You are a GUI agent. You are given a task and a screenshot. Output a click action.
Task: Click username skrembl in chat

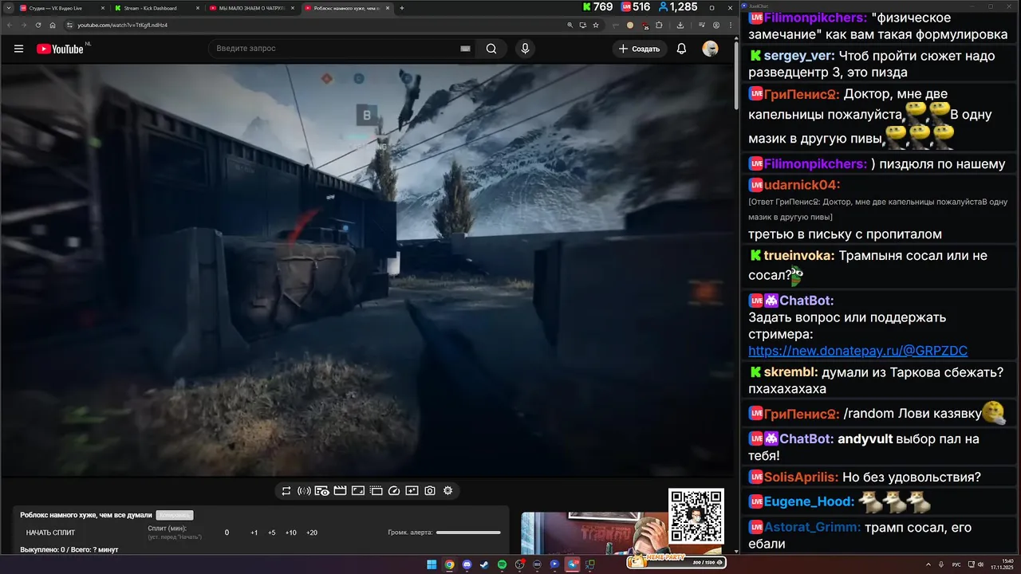[x=790, y=372]
